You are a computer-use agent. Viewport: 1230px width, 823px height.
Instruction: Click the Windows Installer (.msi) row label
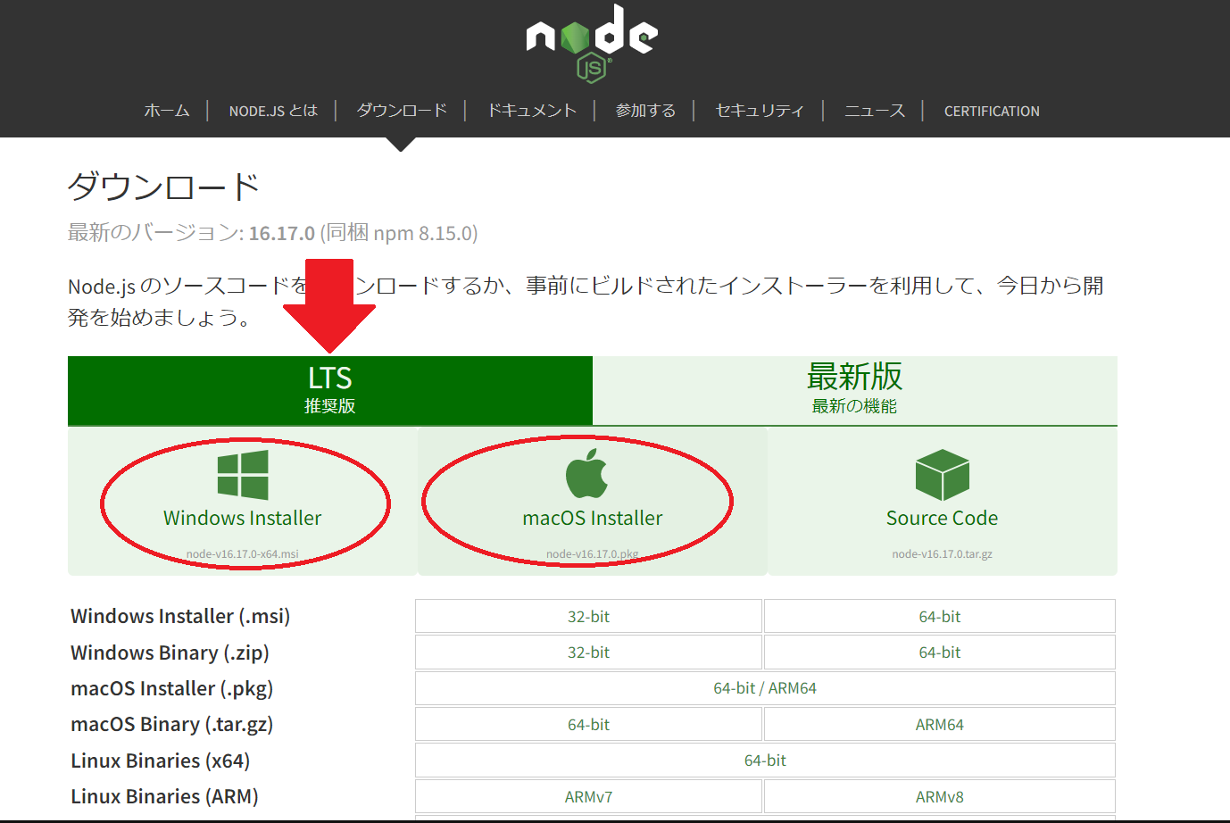(180, 616)
